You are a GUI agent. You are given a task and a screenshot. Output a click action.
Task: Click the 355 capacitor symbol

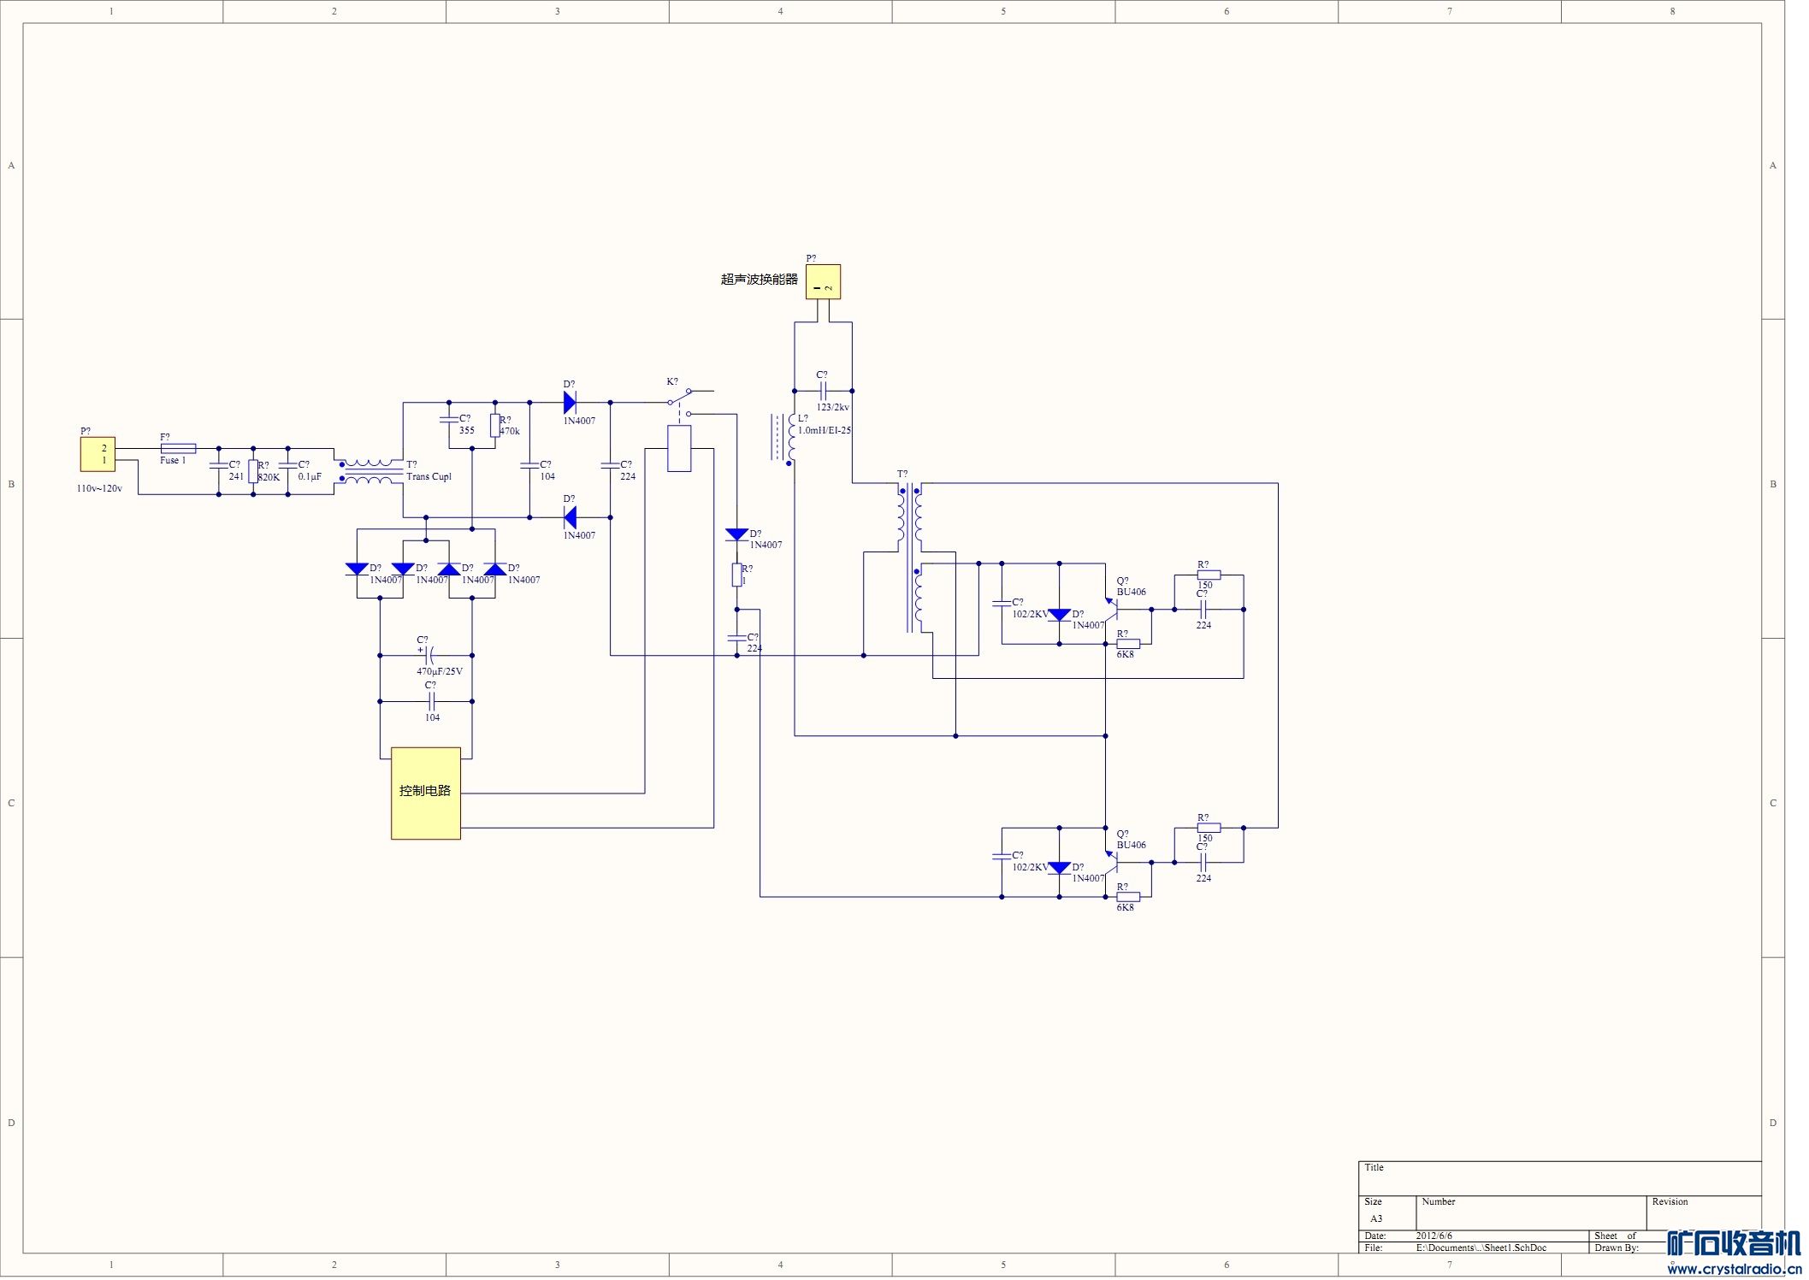[448, 420]
